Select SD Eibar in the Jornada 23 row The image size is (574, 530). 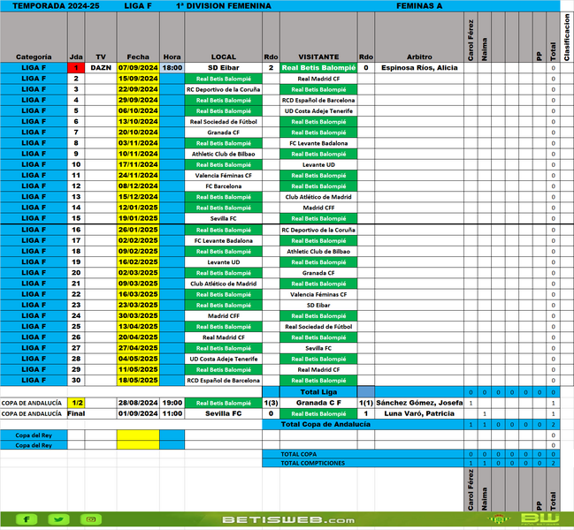click(318, 306)
